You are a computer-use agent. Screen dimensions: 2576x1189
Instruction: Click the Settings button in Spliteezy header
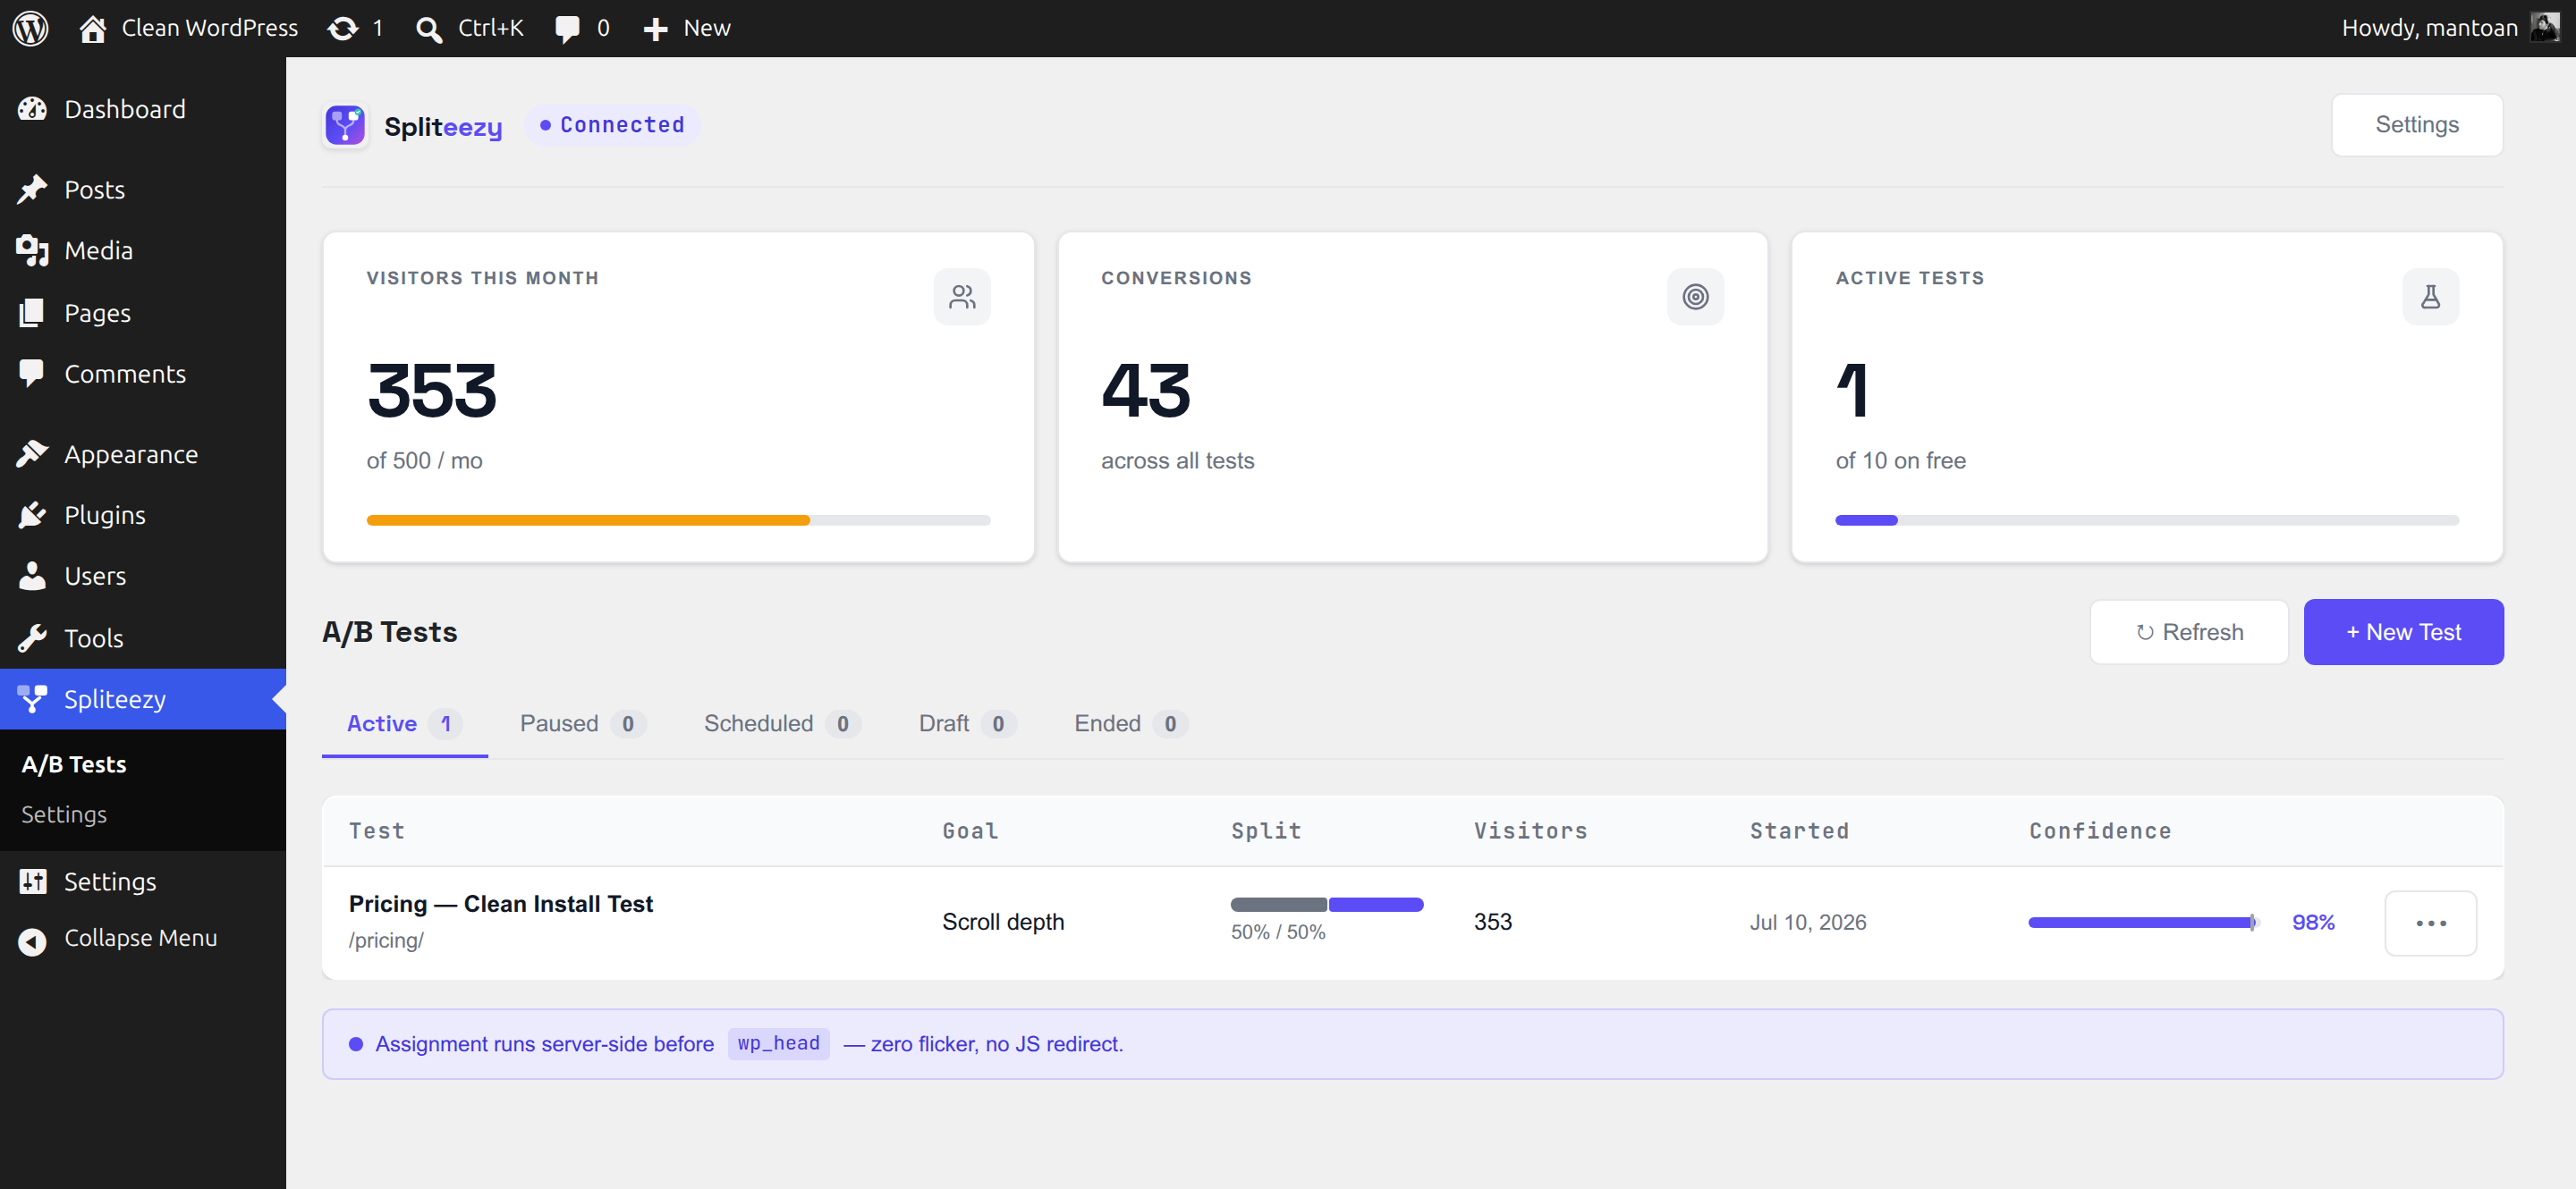tap(2417, 125)
